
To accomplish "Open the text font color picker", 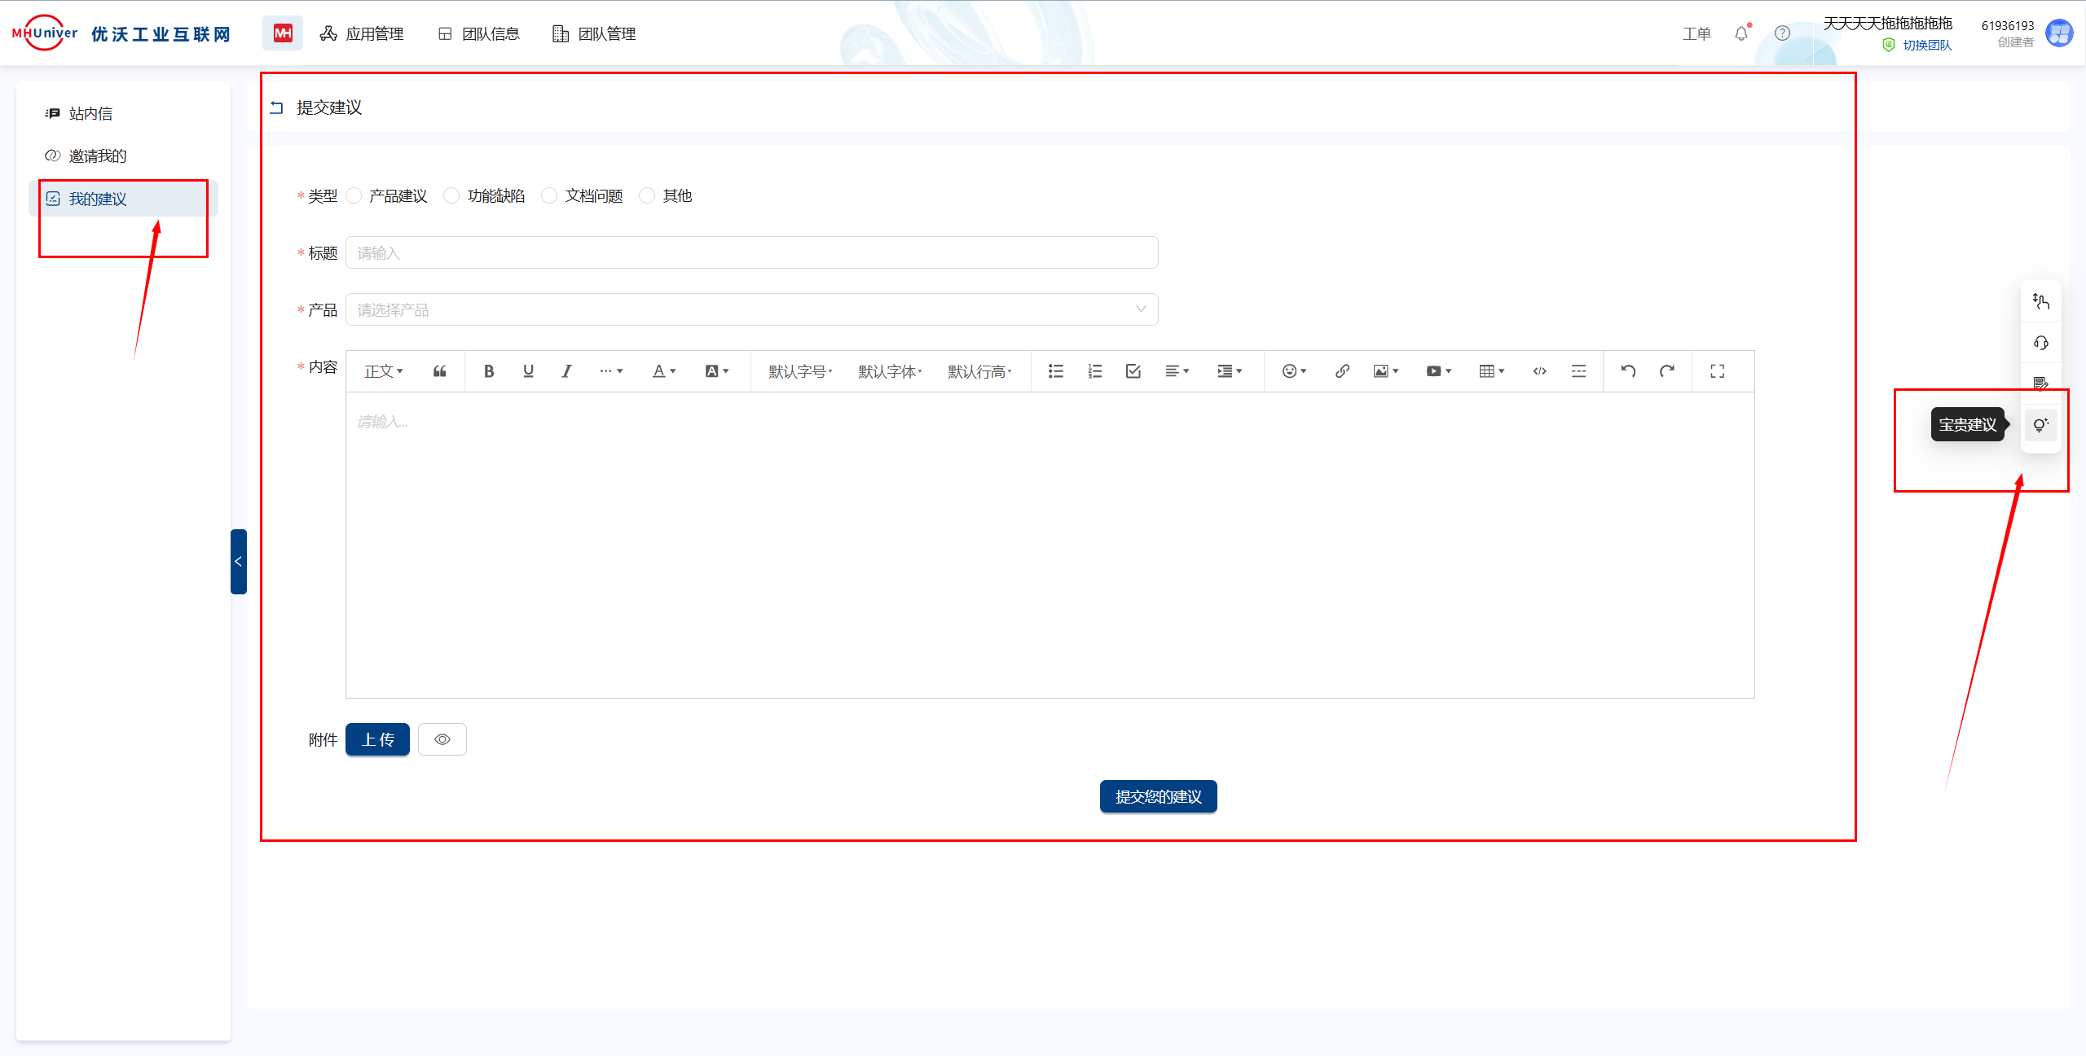I will click(x=663, y=371).
